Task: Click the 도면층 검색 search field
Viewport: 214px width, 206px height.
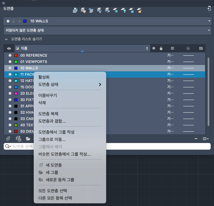Action: tap(107, 146)
